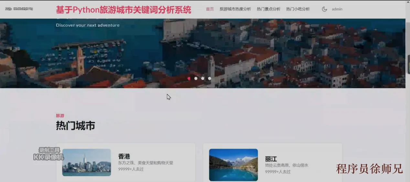Select the third carousel dot
Viewport: 410px width, 182px height.
(x=203, y=78)
